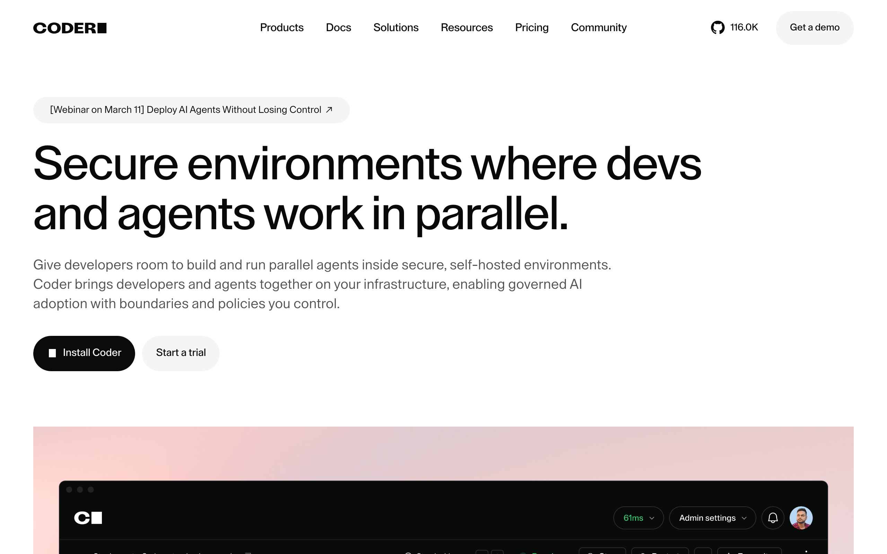Go to the Pricing page
Image resolution: width=887 pixels, height=554 pixels.
(532, 27)
